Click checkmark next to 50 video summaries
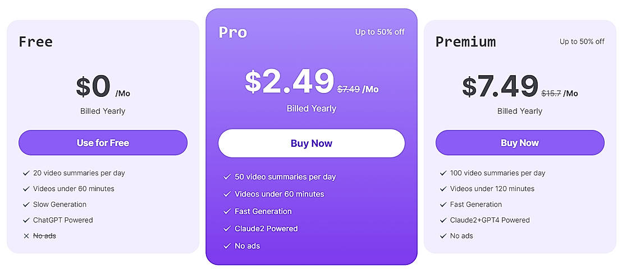Image resolution: width=622 pixels, height=270 pixels. (x=227, y=177)
